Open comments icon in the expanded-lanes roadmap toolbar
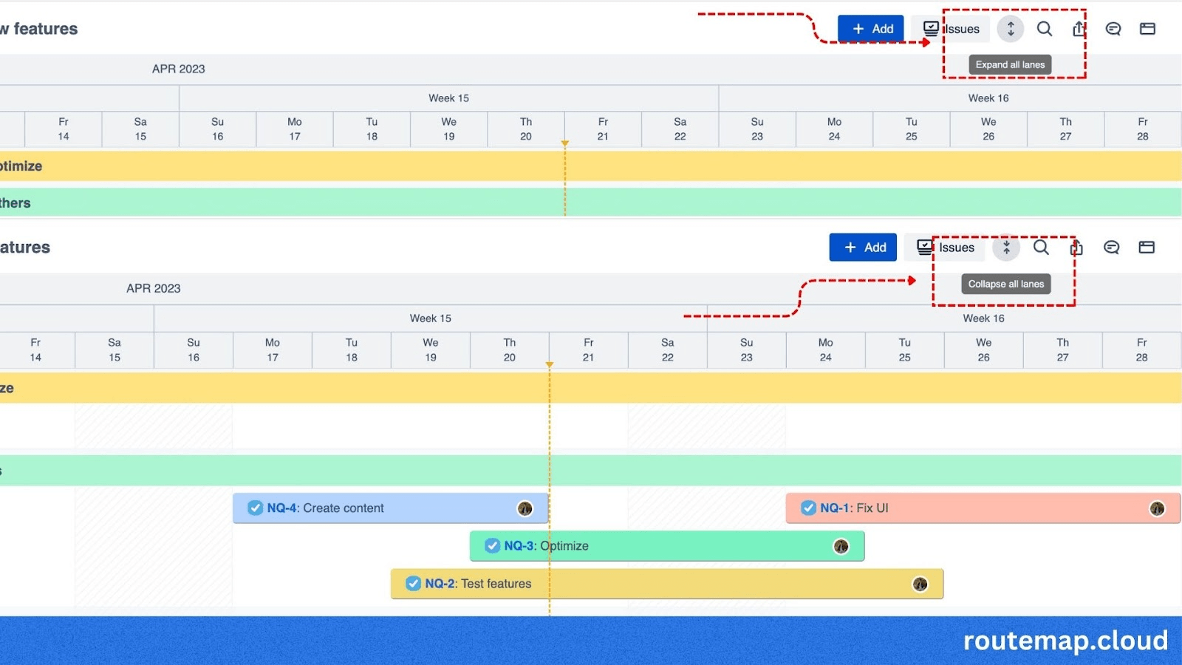Viewport: 1182px width, 665px height. (1111, 248)
